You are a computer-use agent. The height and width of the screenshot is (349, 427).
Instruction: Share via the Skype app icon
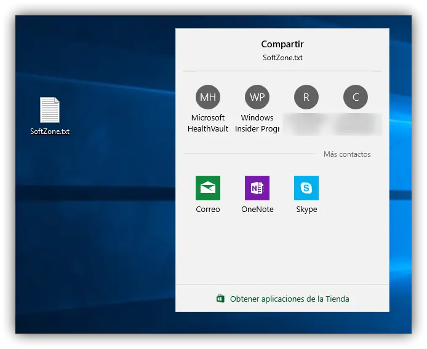pos(306,188)
